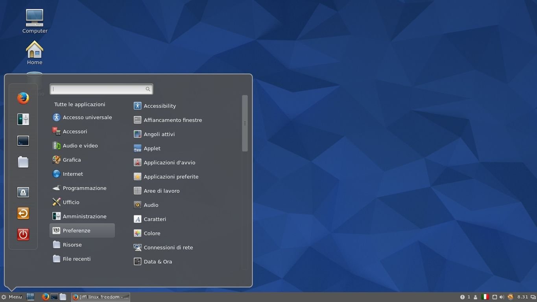The height and width of the screenshot is (302, 537).
Task: Click the lock screen icon
Action: click(x=23, y=192)
